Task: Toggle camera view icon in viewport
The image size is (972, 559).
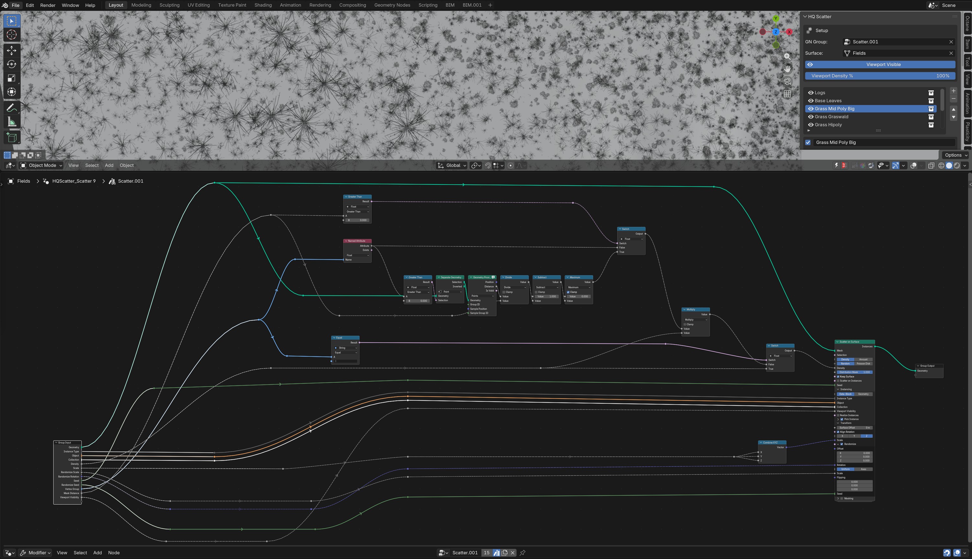Action: [787, 81]
